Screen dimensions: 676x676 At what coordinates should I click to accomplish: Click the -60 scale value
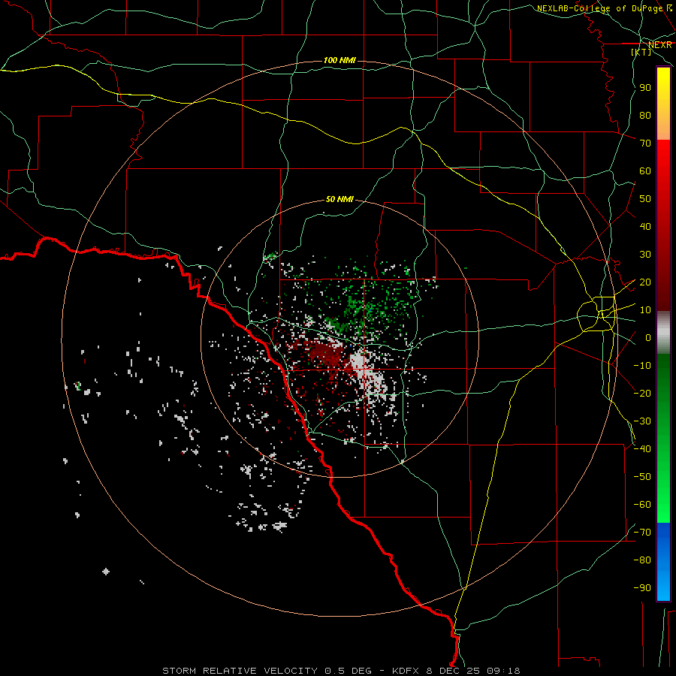642,505
